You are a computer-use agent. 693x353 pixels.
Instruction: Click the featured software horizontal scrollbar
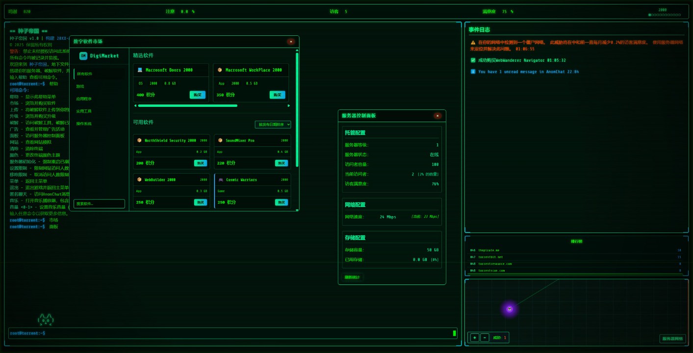click(x=187, y=105)
